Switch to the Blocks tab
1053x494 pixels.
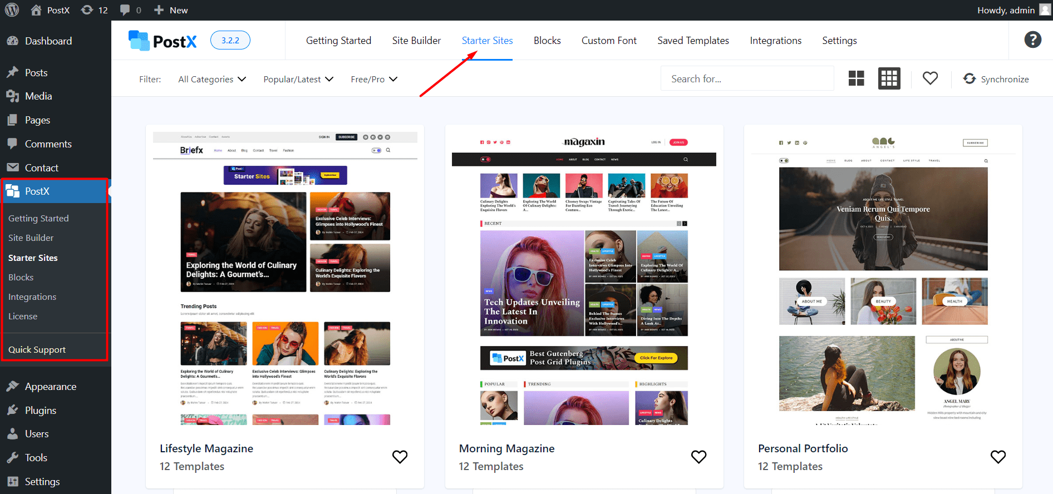[547, 41]
